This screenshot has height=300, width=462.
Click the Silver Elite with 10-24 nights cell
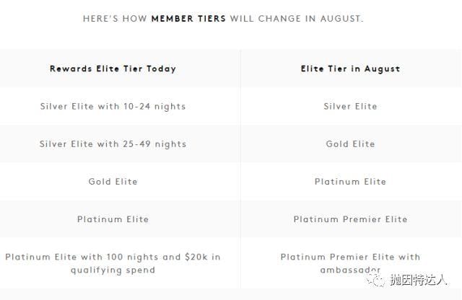tap(113, 107)
